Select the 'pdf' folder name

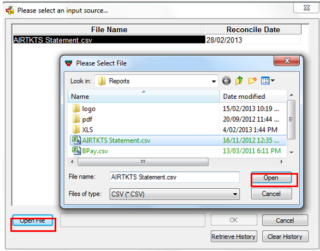(x=87, y=119)
